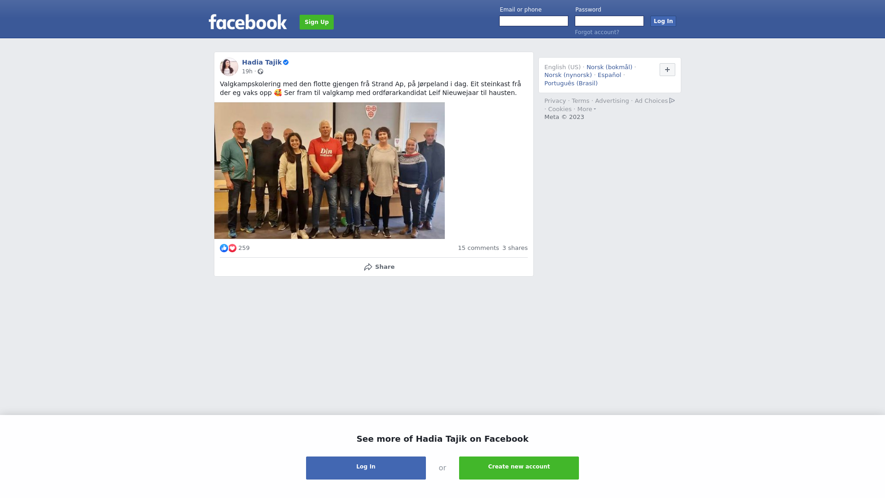Open the post's group photo
Screen dimensions: 885x498
point(330,171)
